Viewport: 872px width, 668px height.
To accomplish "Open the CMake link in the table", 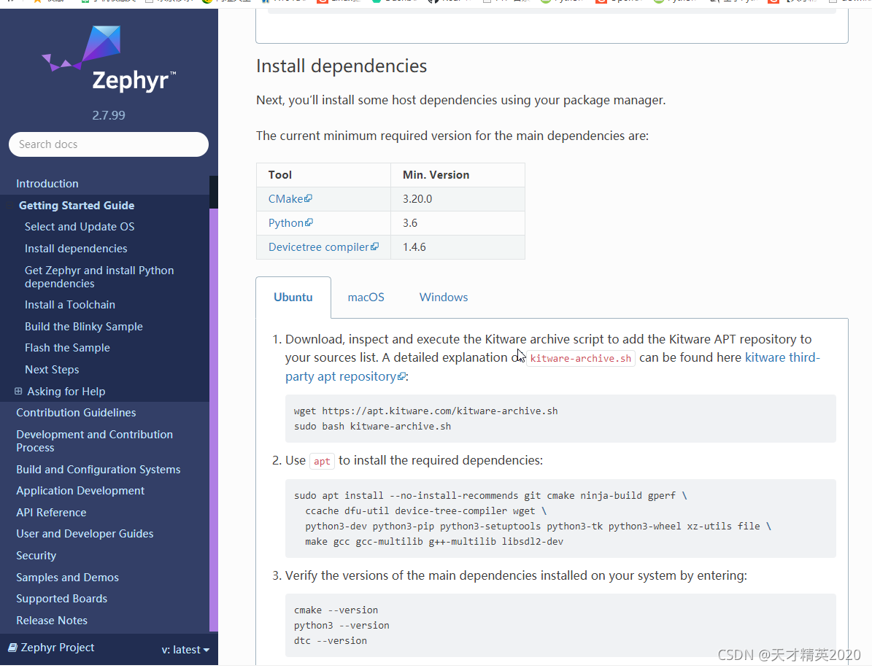I will click(286, 199).
